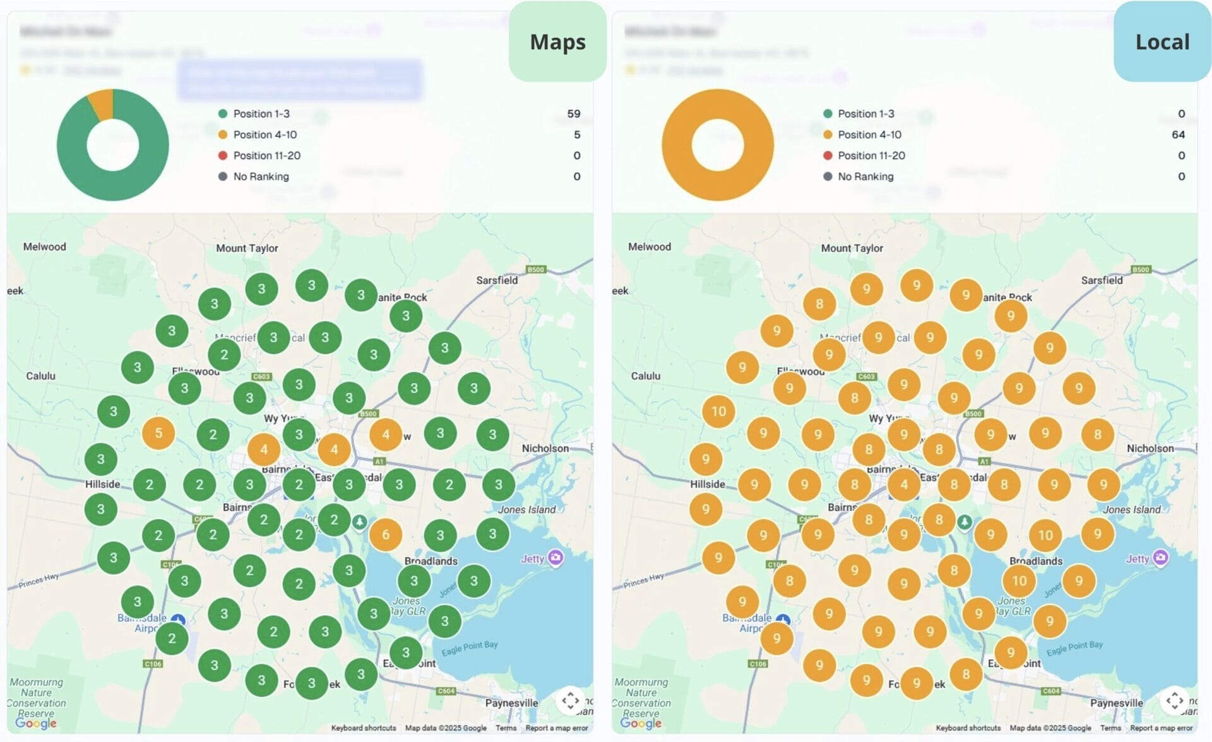Click the Google logo on the Local map
Image resolution: width=1212 pixels, height=742 pixels.
pos(642,723)
